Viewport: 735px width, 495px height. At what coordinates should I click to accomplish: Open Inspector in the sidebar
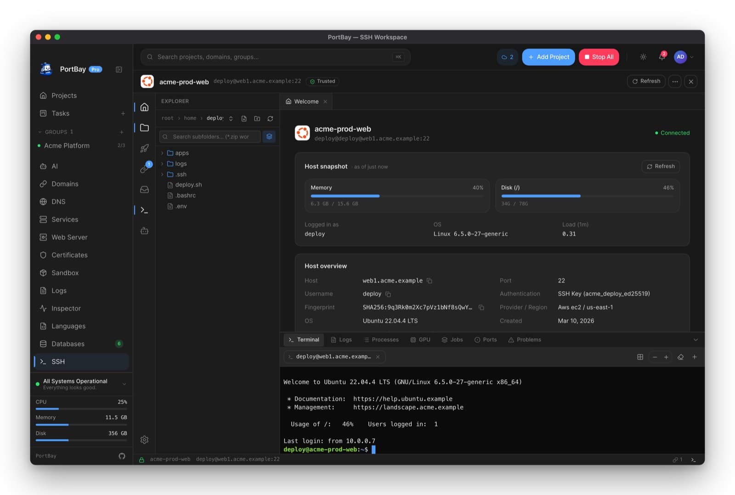click(82, 308)
